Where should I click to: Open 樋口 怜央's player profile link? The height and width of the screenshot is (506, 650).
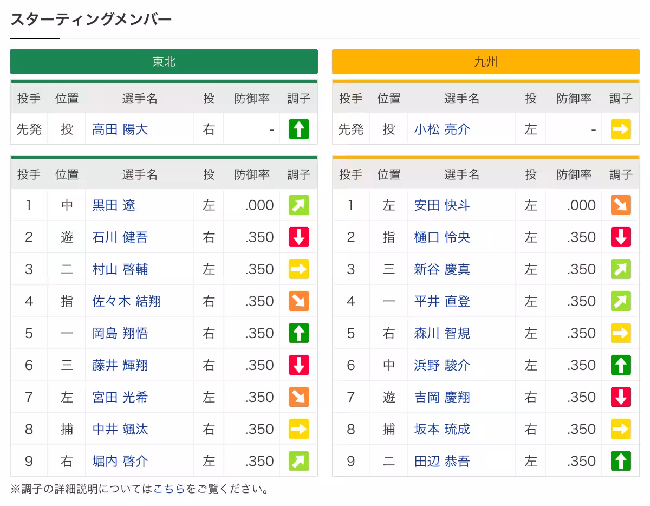pyautogui.click(x=443, y=237)
